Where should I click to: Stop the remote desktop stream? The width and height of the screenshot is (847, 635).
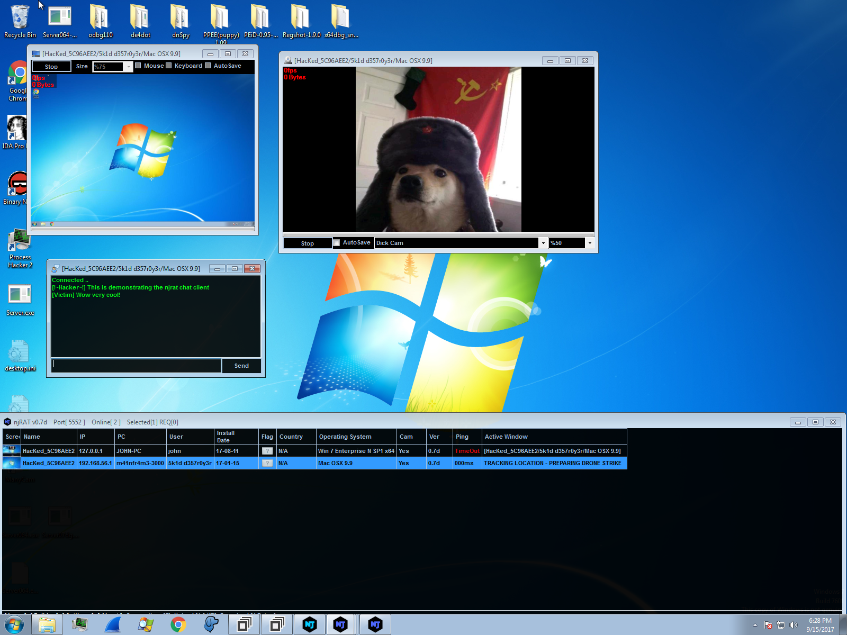click(x=51, y=66)
